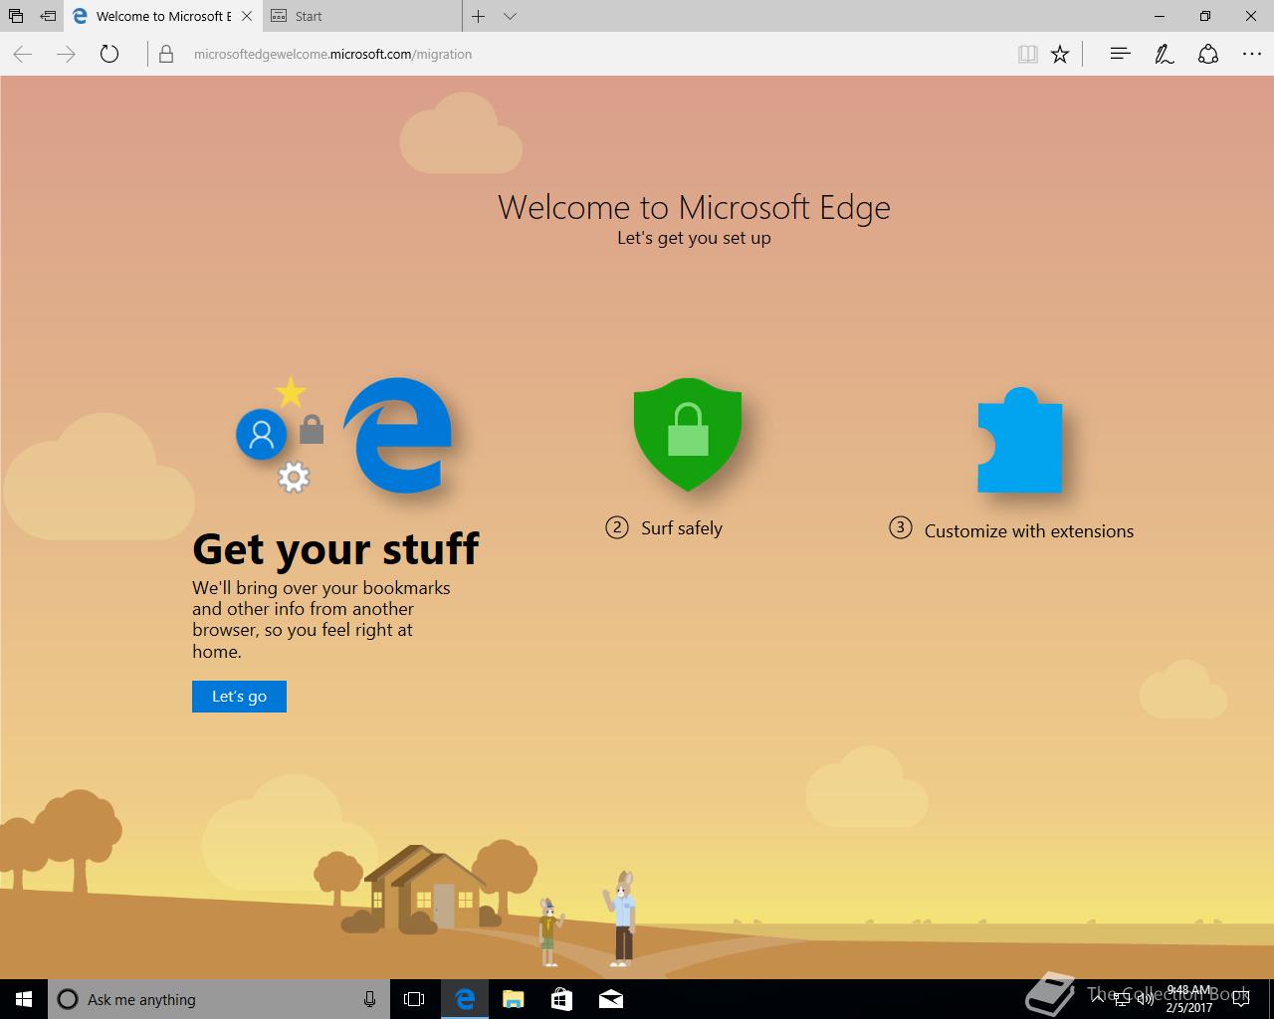Click the step 3 circled number
The height and width of the screenshot is (1019, 1274).
coord(901,527)
